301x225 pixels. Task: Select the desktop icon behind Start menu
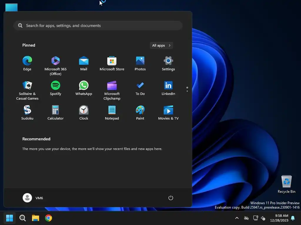tap(11, 7)
